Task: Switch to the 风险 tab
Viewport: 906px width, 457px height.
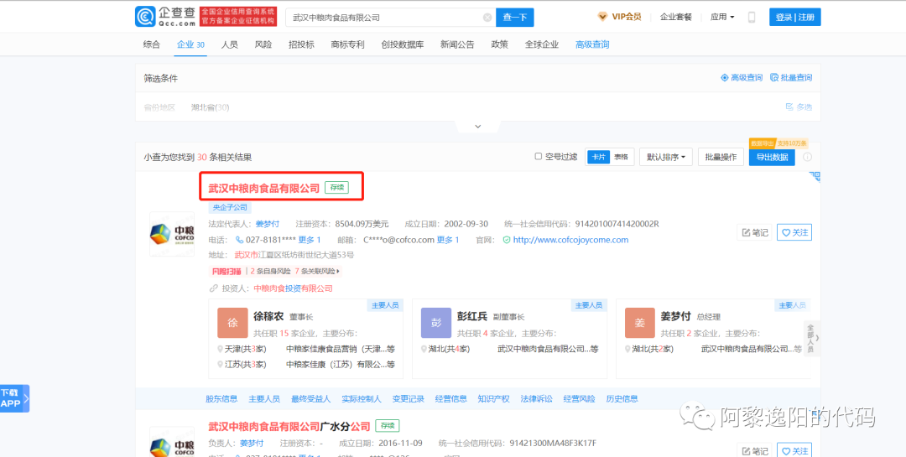Action: point(263,44)
